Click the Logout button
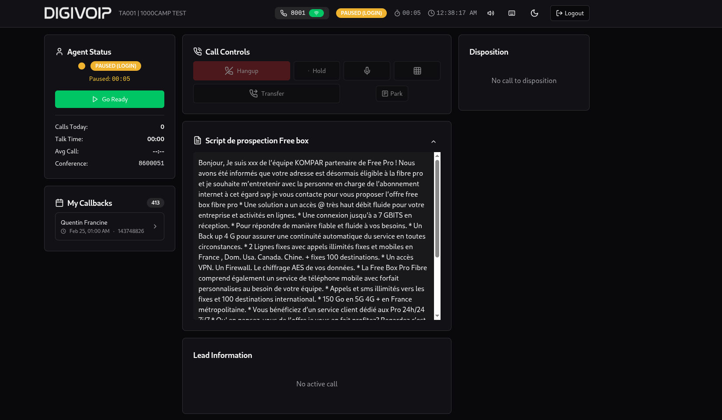This screenshot has width=722, height=420. [x=570, y=13]
